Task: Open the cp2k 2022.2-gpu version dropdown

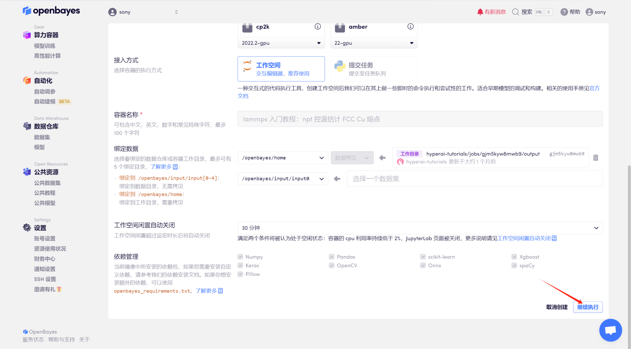Action: click(x=281, y=43)
